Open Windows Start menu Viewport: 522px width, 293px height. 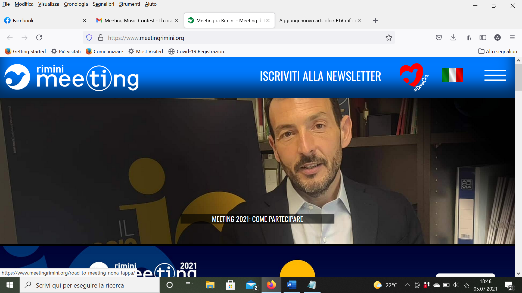10,285
